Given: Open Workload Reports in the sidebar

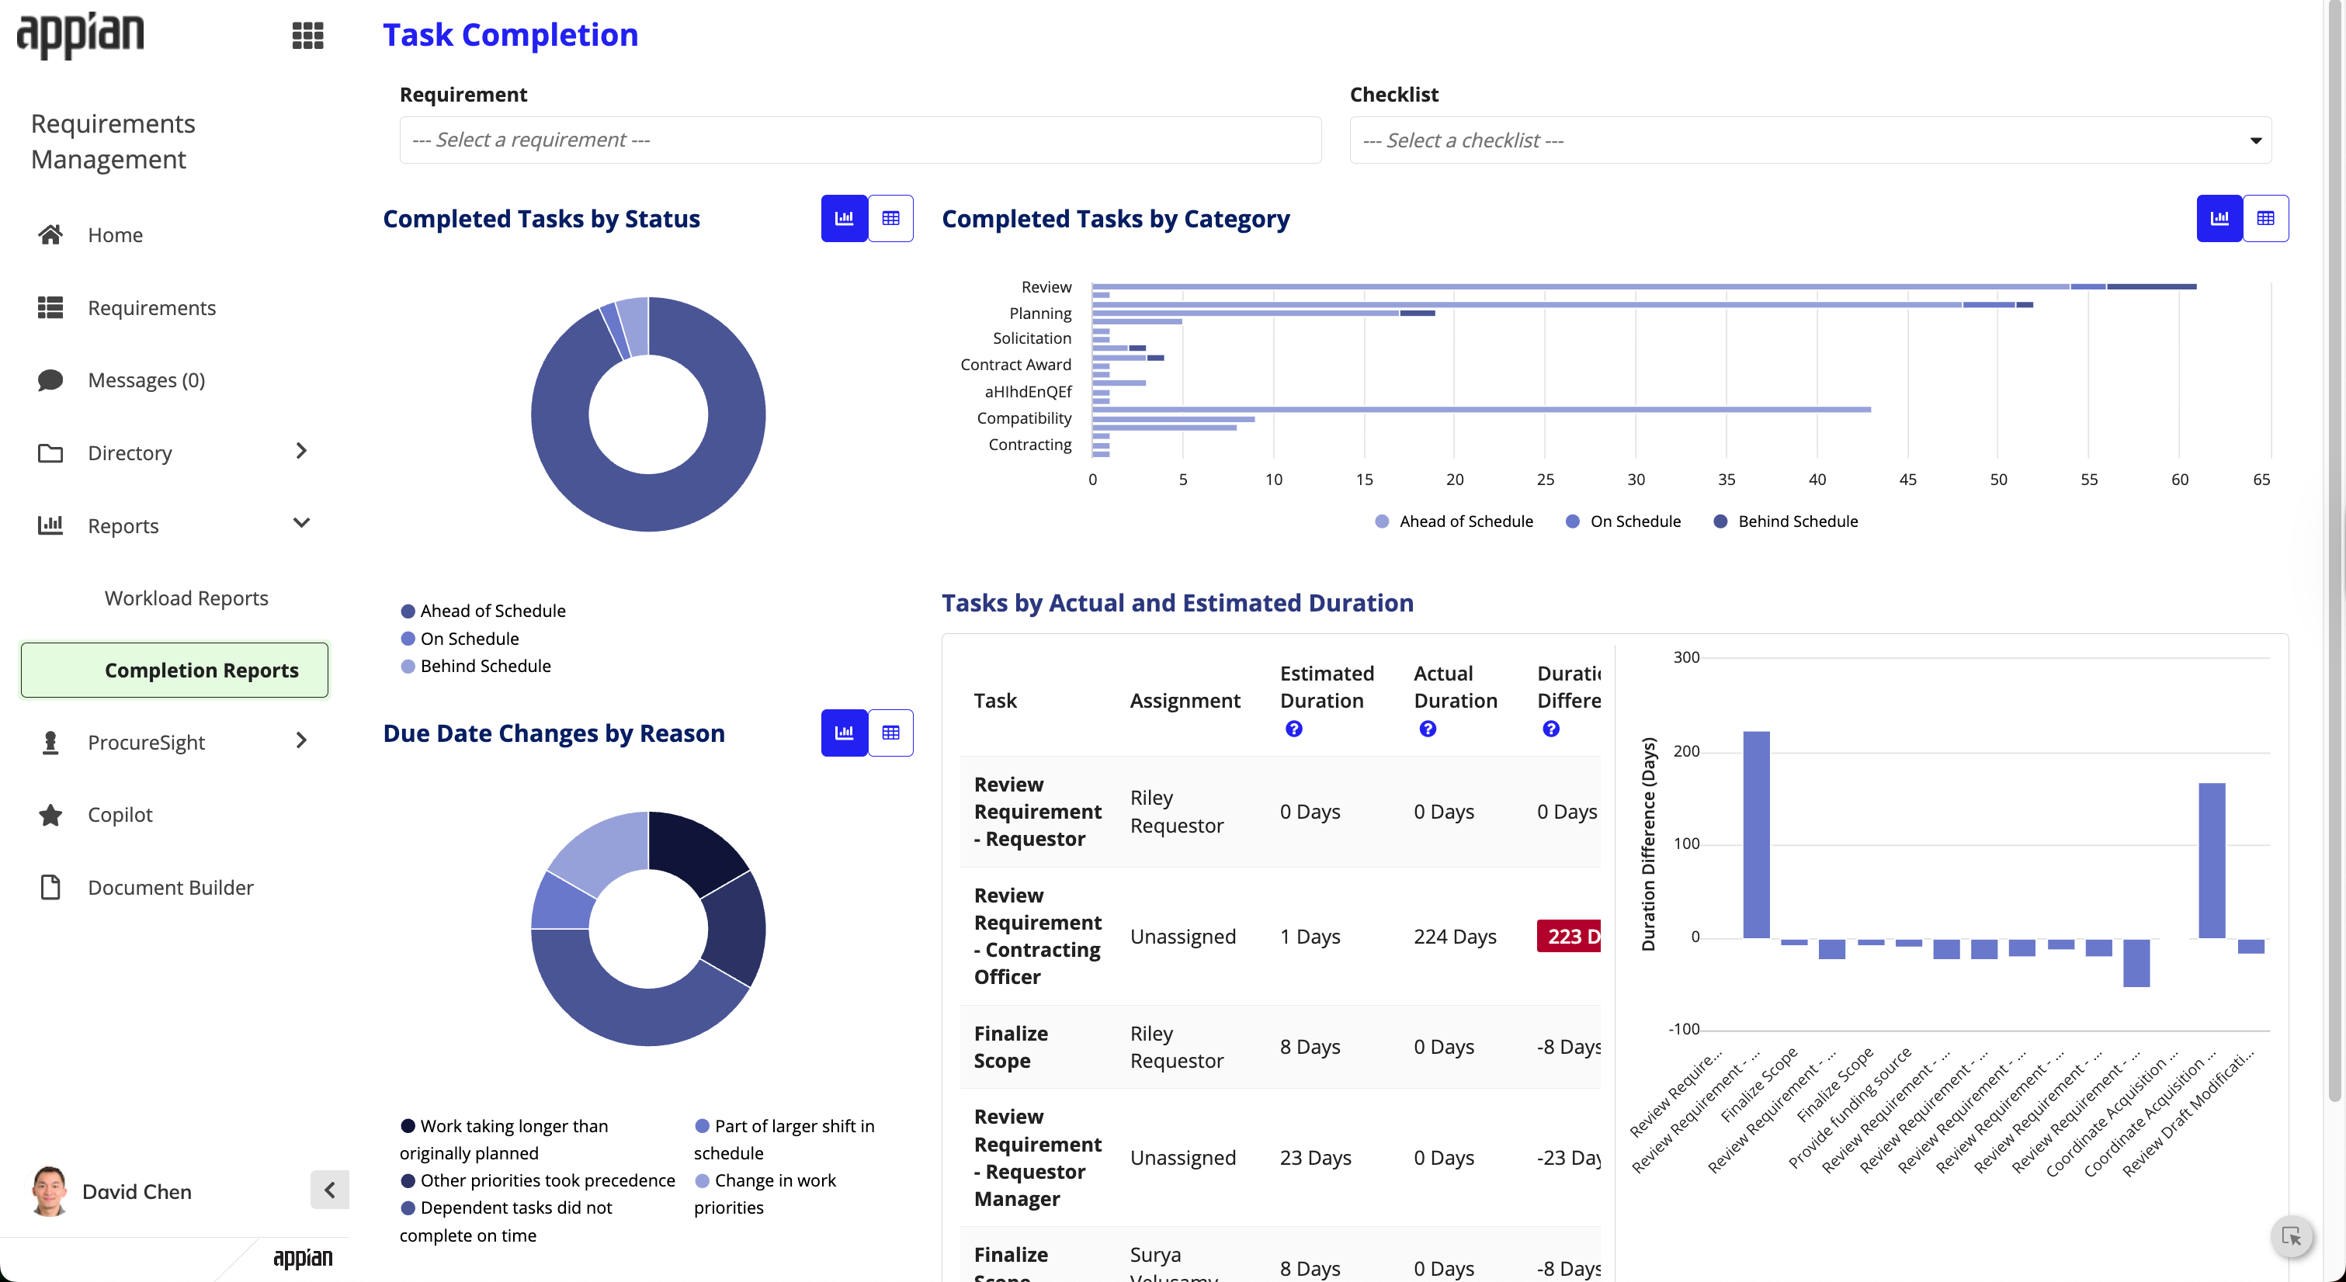Looking at the screenshot, I should [186, 598].
